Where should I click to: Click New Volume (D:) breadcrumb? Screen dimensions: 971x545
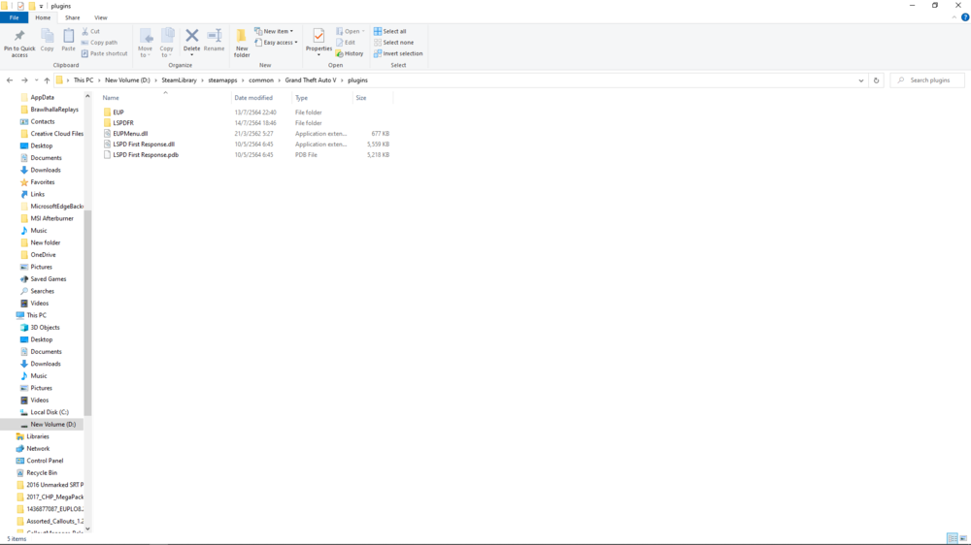coord(127,80)
